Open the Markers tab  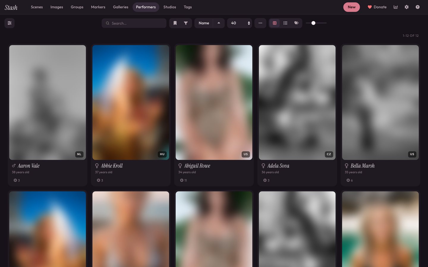(98, 7)
